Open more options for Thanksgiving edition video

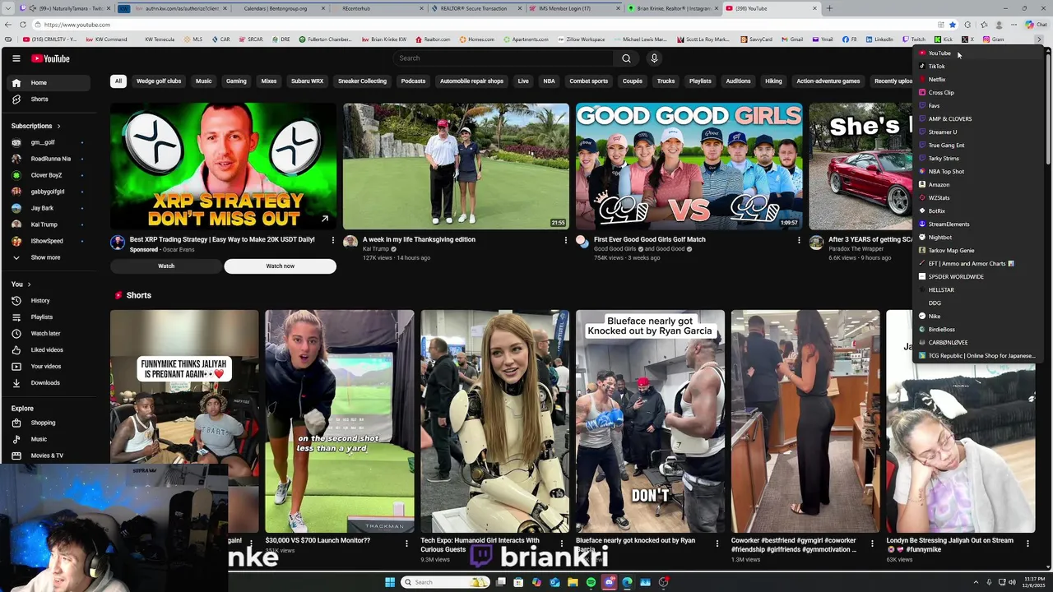click(x=566, y=240)
